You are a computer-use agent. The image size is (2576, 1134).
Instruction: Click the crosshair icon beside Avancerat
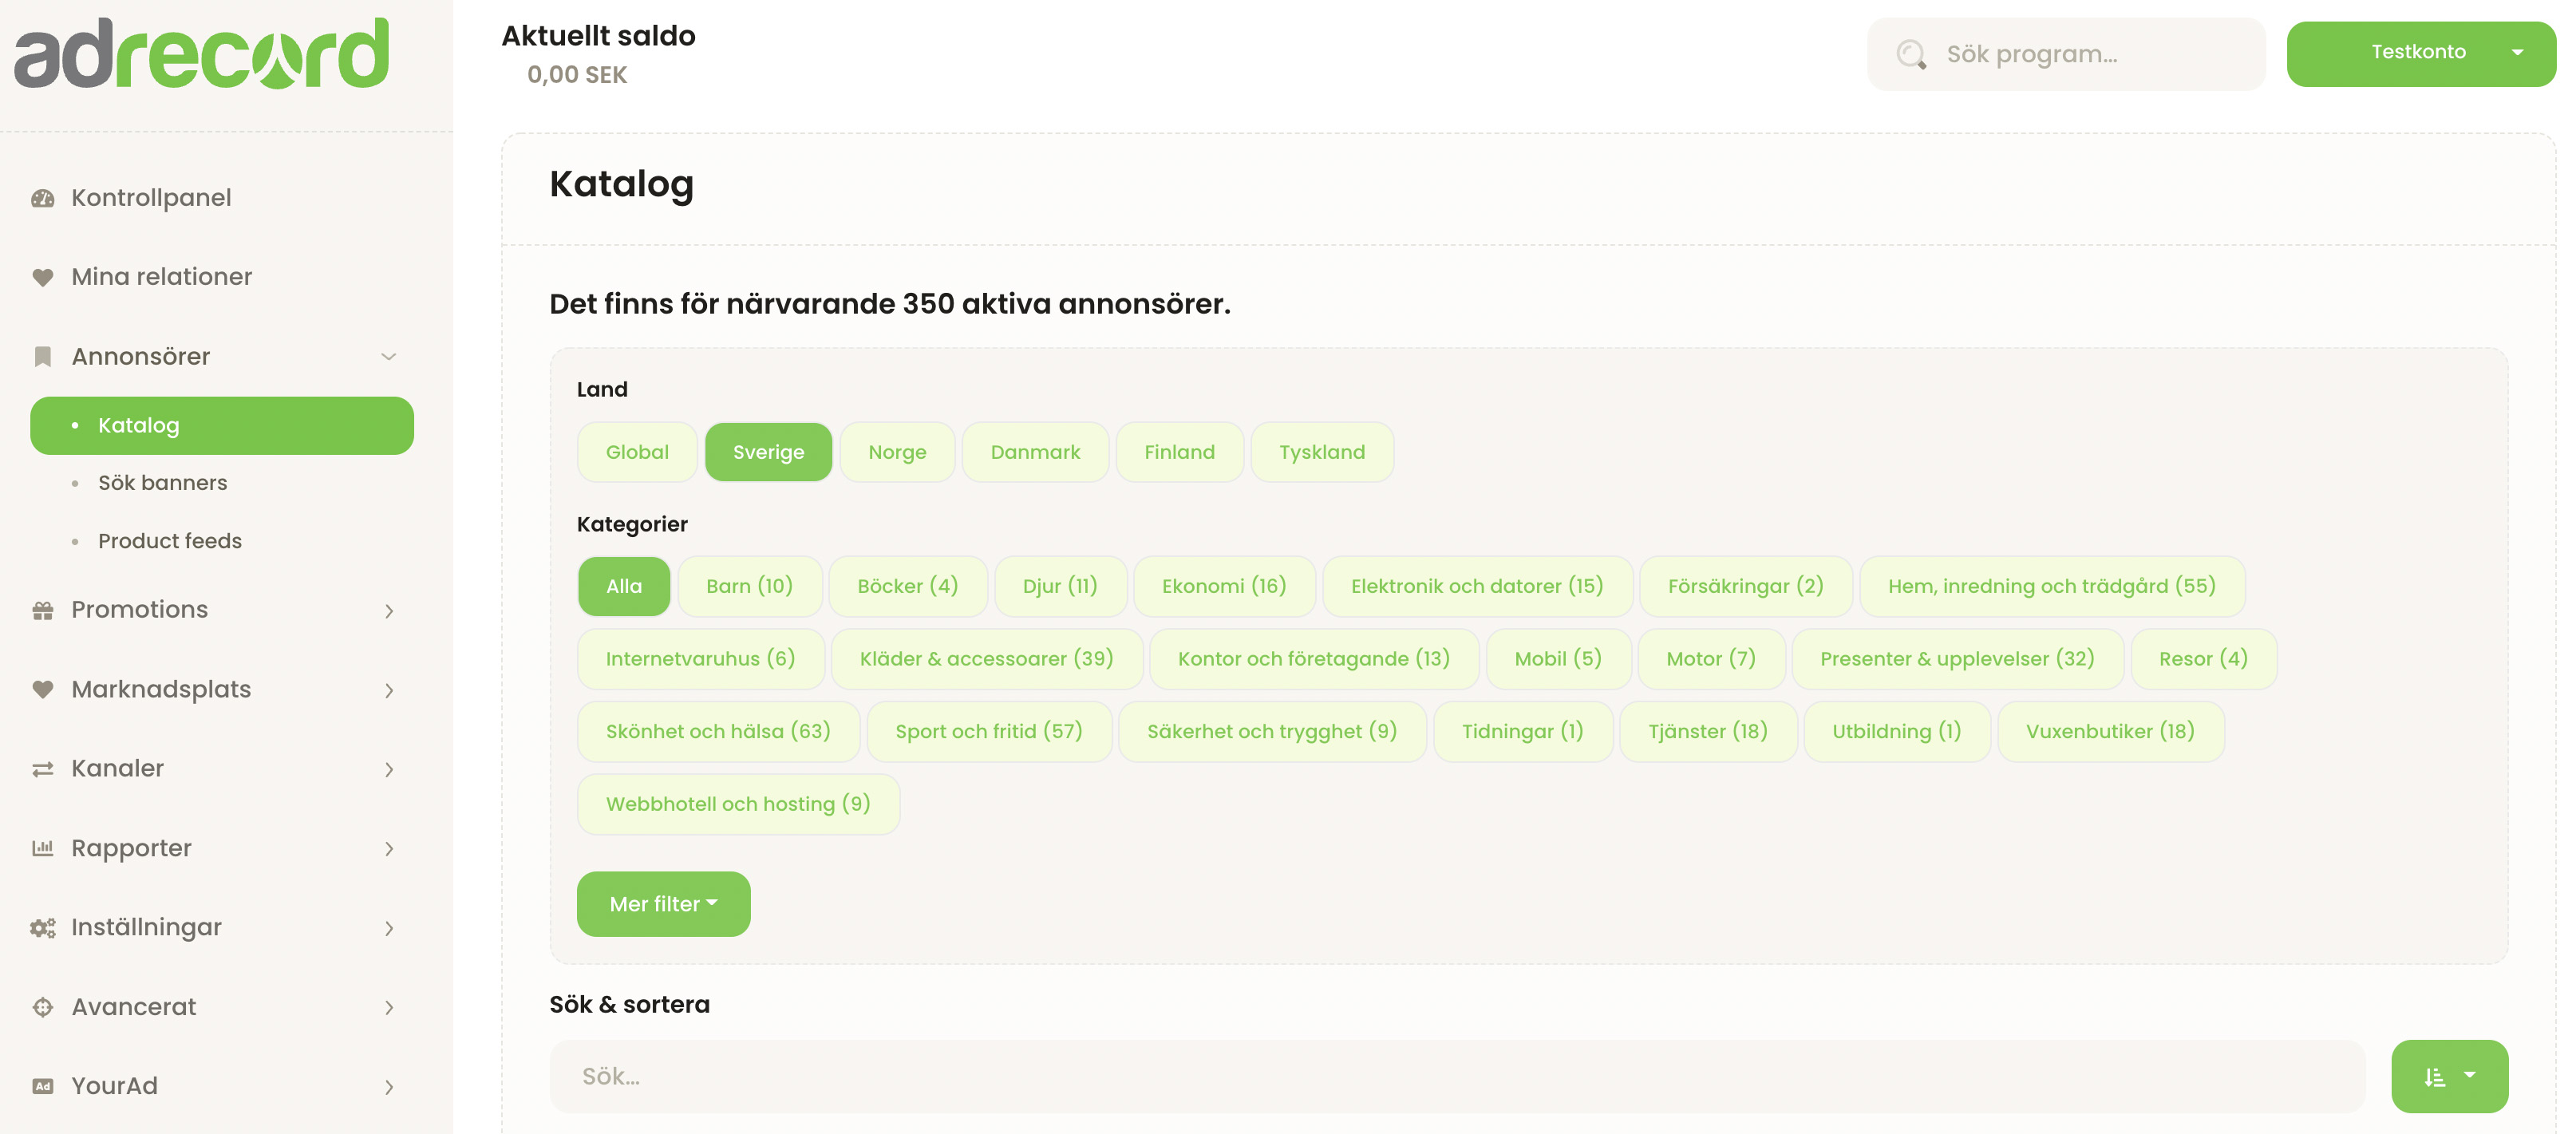[42, 1007]
